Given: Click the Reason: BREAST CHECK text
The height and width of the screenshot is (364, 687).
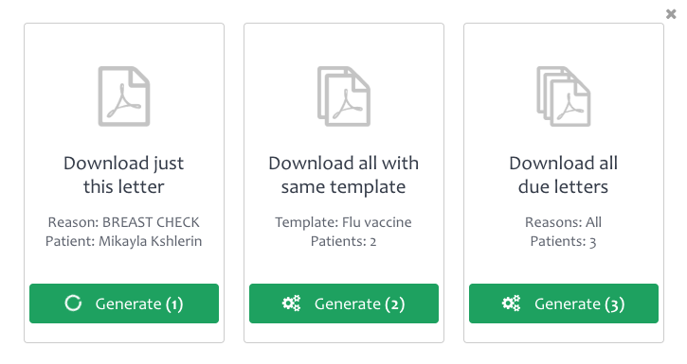Looking at the screenshot, I should (124, 222).
